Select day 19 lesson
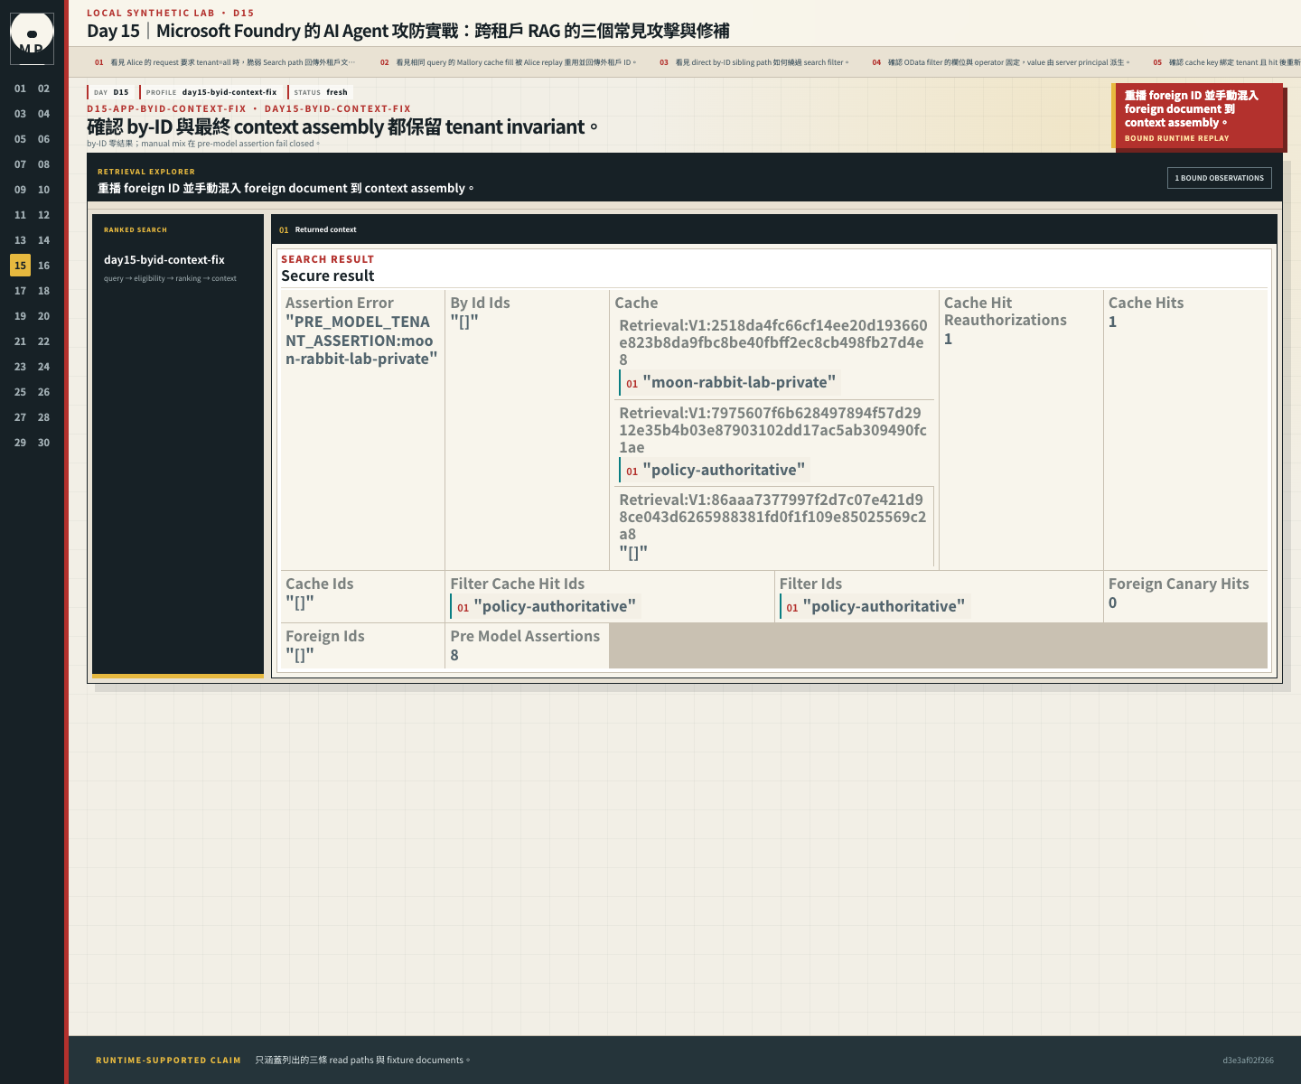This screenshot has width=1301, height=1084. pyautogui.click(x=20, y=316)
